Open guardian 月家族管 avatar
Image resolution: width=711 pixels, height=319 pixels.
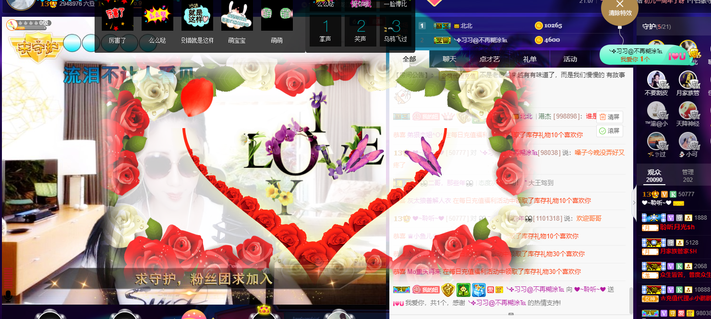tap(688, 80)
